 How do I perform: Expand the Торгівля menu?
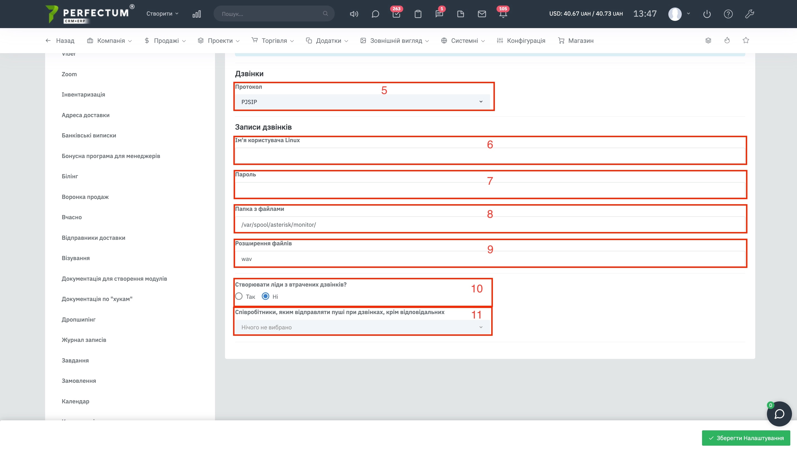click(273, 41)
